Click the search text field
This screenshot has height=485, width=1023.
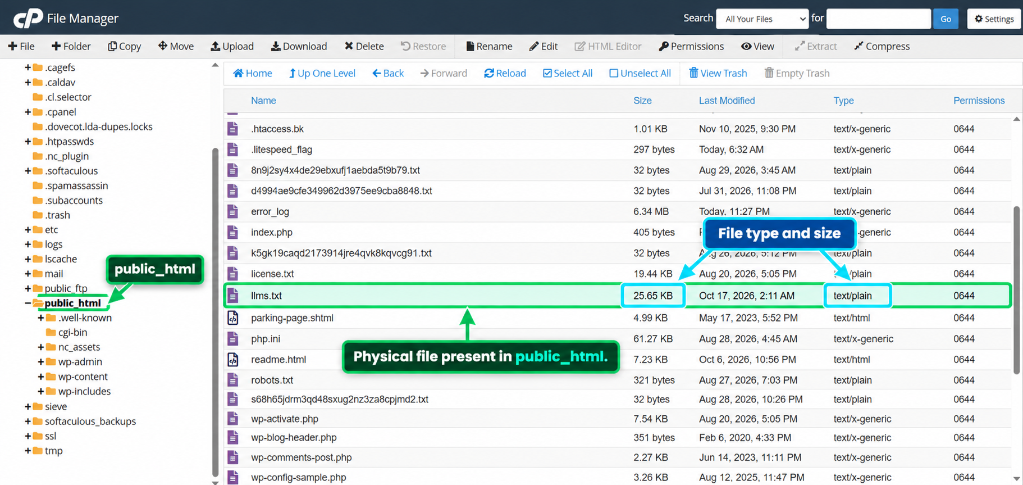[x=879, y=19]
